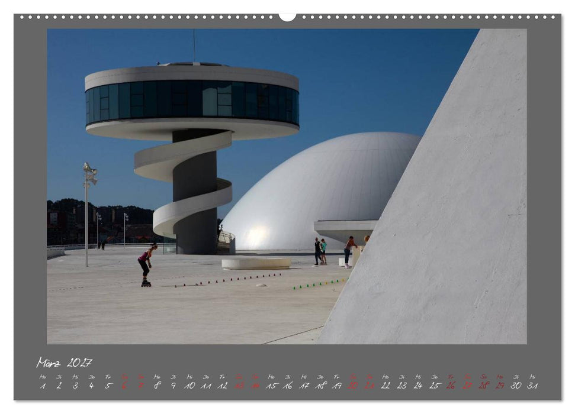
Task: Select day 23 in the calendar row
Action: click(402, 386)
